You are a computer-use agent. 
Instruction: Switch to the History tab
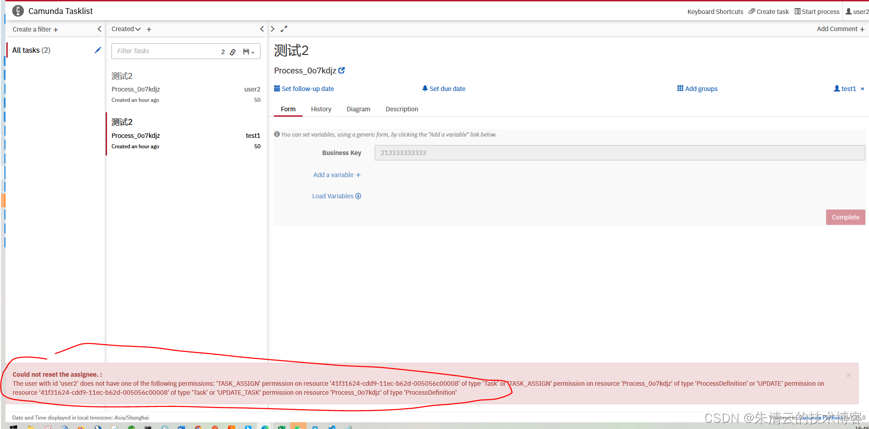point(321,109)
